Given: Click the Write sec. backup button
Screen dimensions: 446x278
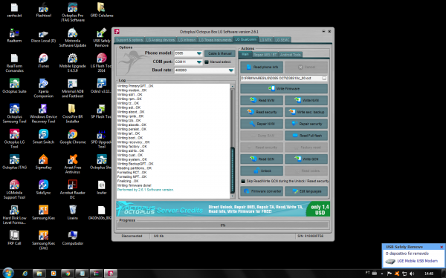Looking at the screenshot, I should (306, 112).
